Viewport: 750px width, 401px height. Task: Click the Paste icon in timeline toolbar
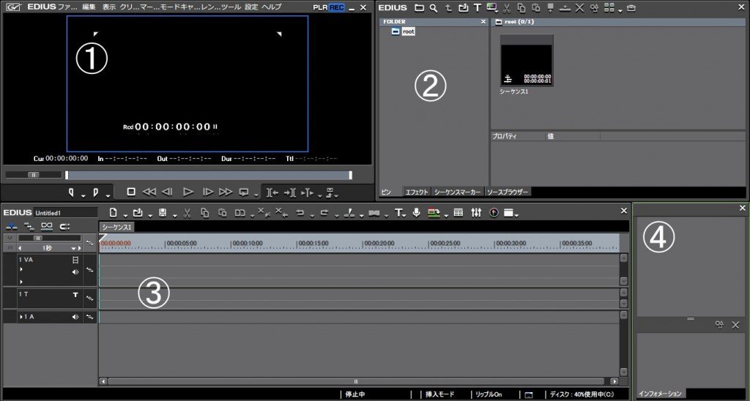pos(223,213)
